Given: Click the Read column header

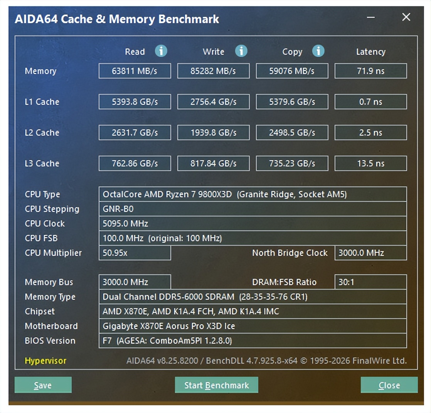Looking at the screenshot, I should coord(135,52).
